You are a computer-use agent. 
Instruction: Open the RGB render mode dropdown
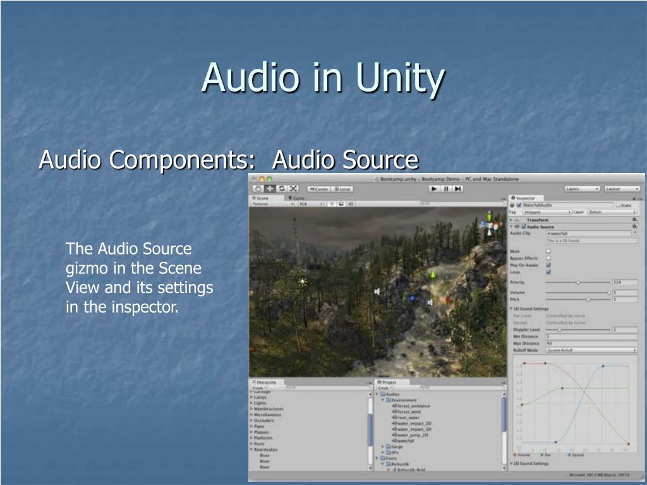[x=311, y=204]
